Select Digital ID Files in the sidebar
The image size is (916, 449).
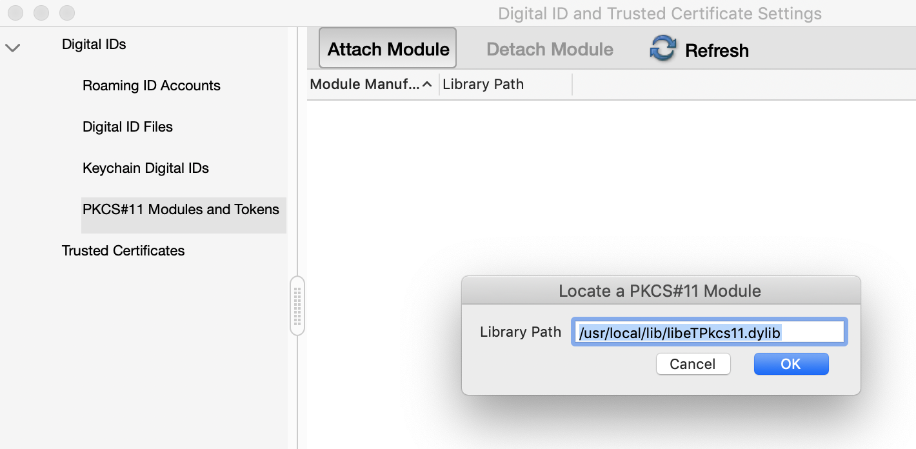pos(128,126)
